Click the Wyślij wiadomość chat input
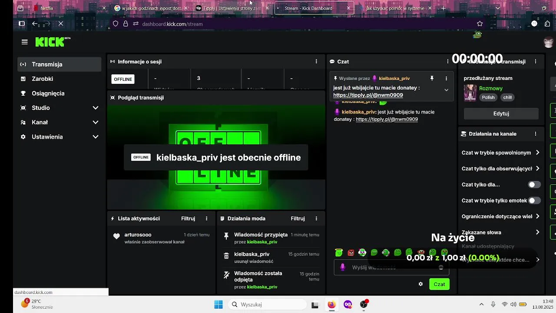The height and width of the screenshot is (313, 556). tap(392, 267)
